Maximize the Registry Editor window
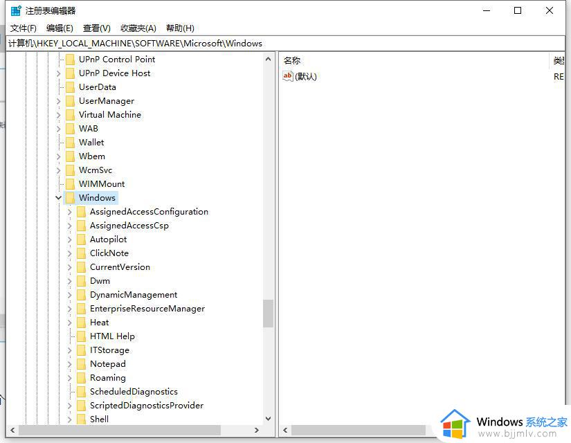 tap(518, 10)
